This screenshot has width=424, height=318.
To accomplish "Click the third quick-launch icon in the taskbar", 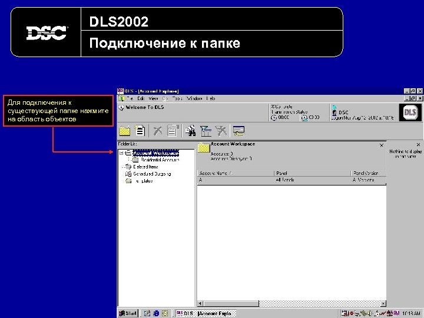I will (165, 313).
